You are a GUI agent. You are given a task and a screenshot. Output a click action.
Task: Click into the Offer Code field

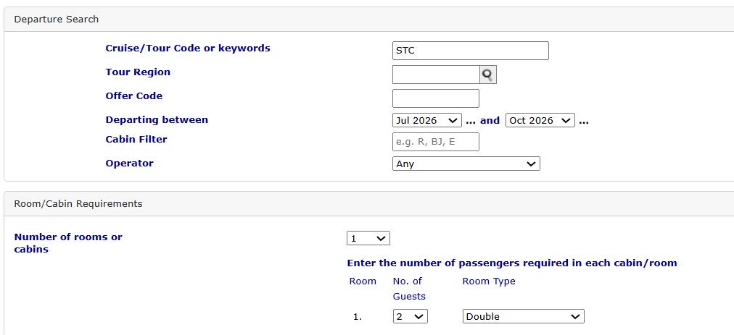tap(435, 98)
